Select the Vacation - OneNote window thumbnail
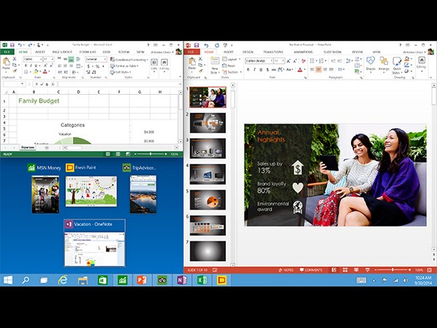 tap(94, 243)
